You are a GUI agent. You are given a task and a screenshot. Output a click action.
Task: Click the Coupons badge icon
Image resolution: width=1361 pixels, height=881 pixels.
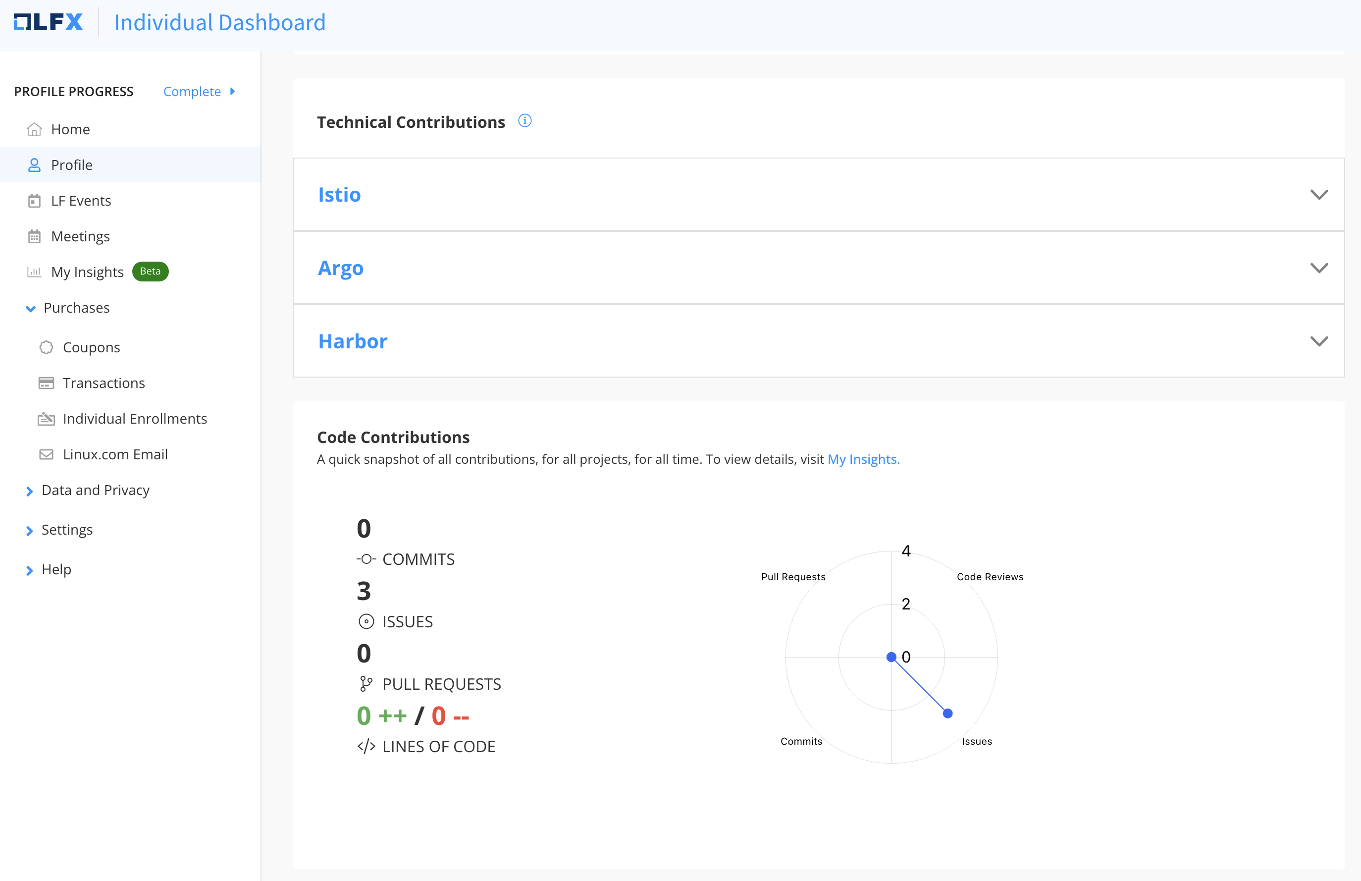click(x=47, y=347)
